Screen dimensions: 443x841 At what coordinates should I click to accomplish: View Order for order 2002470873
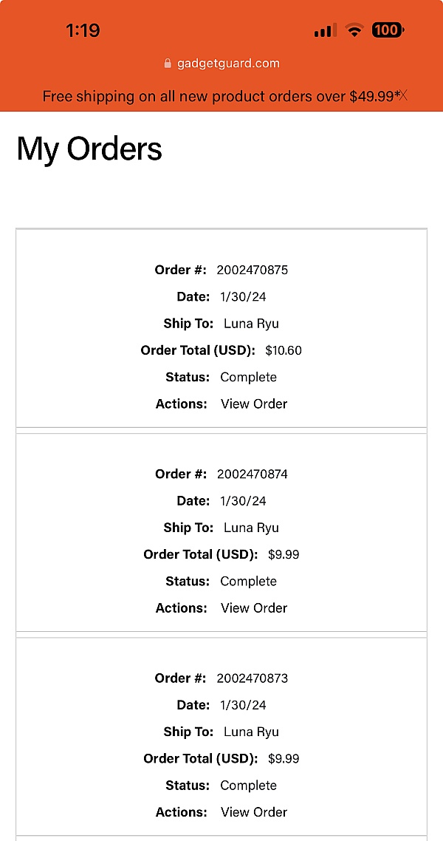point(254,812)
